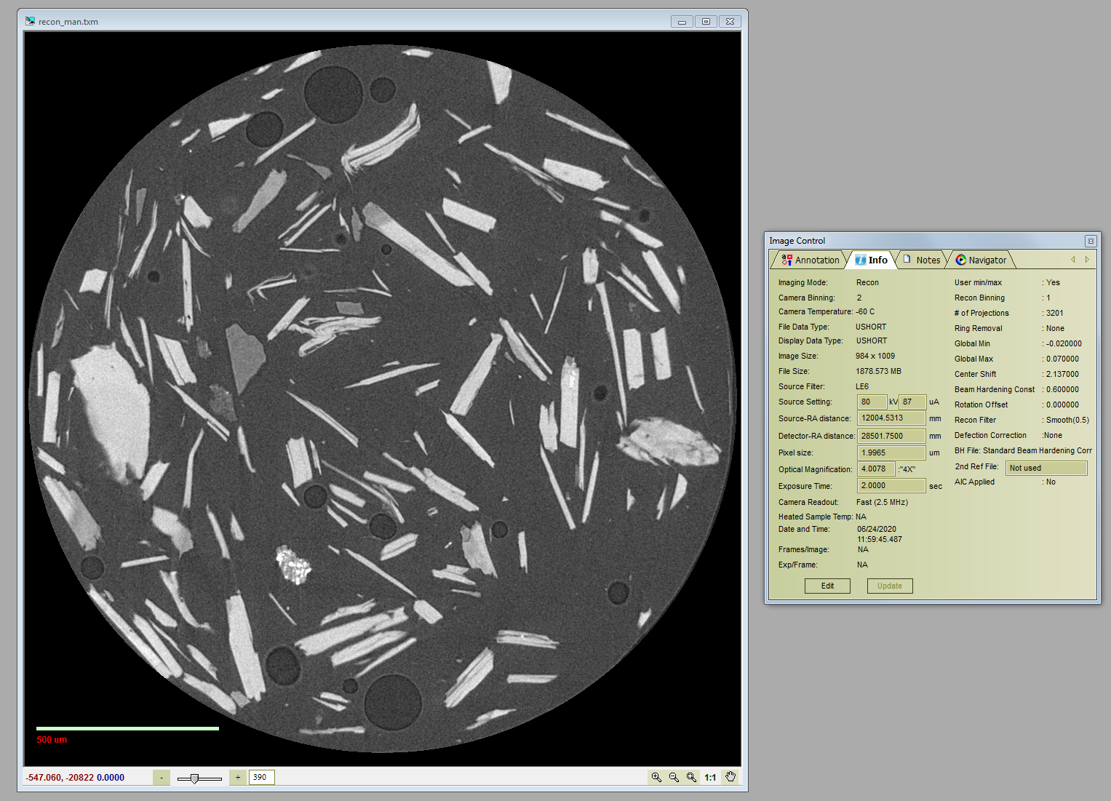Click the Imaging Mode value 'Recon'
The image size is (1111, 801).
(867, 282)
